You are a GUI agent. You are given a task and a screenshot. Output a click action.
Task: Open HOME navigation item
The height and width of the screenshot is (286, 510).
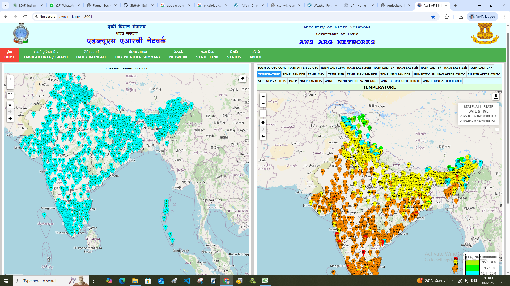10,55
